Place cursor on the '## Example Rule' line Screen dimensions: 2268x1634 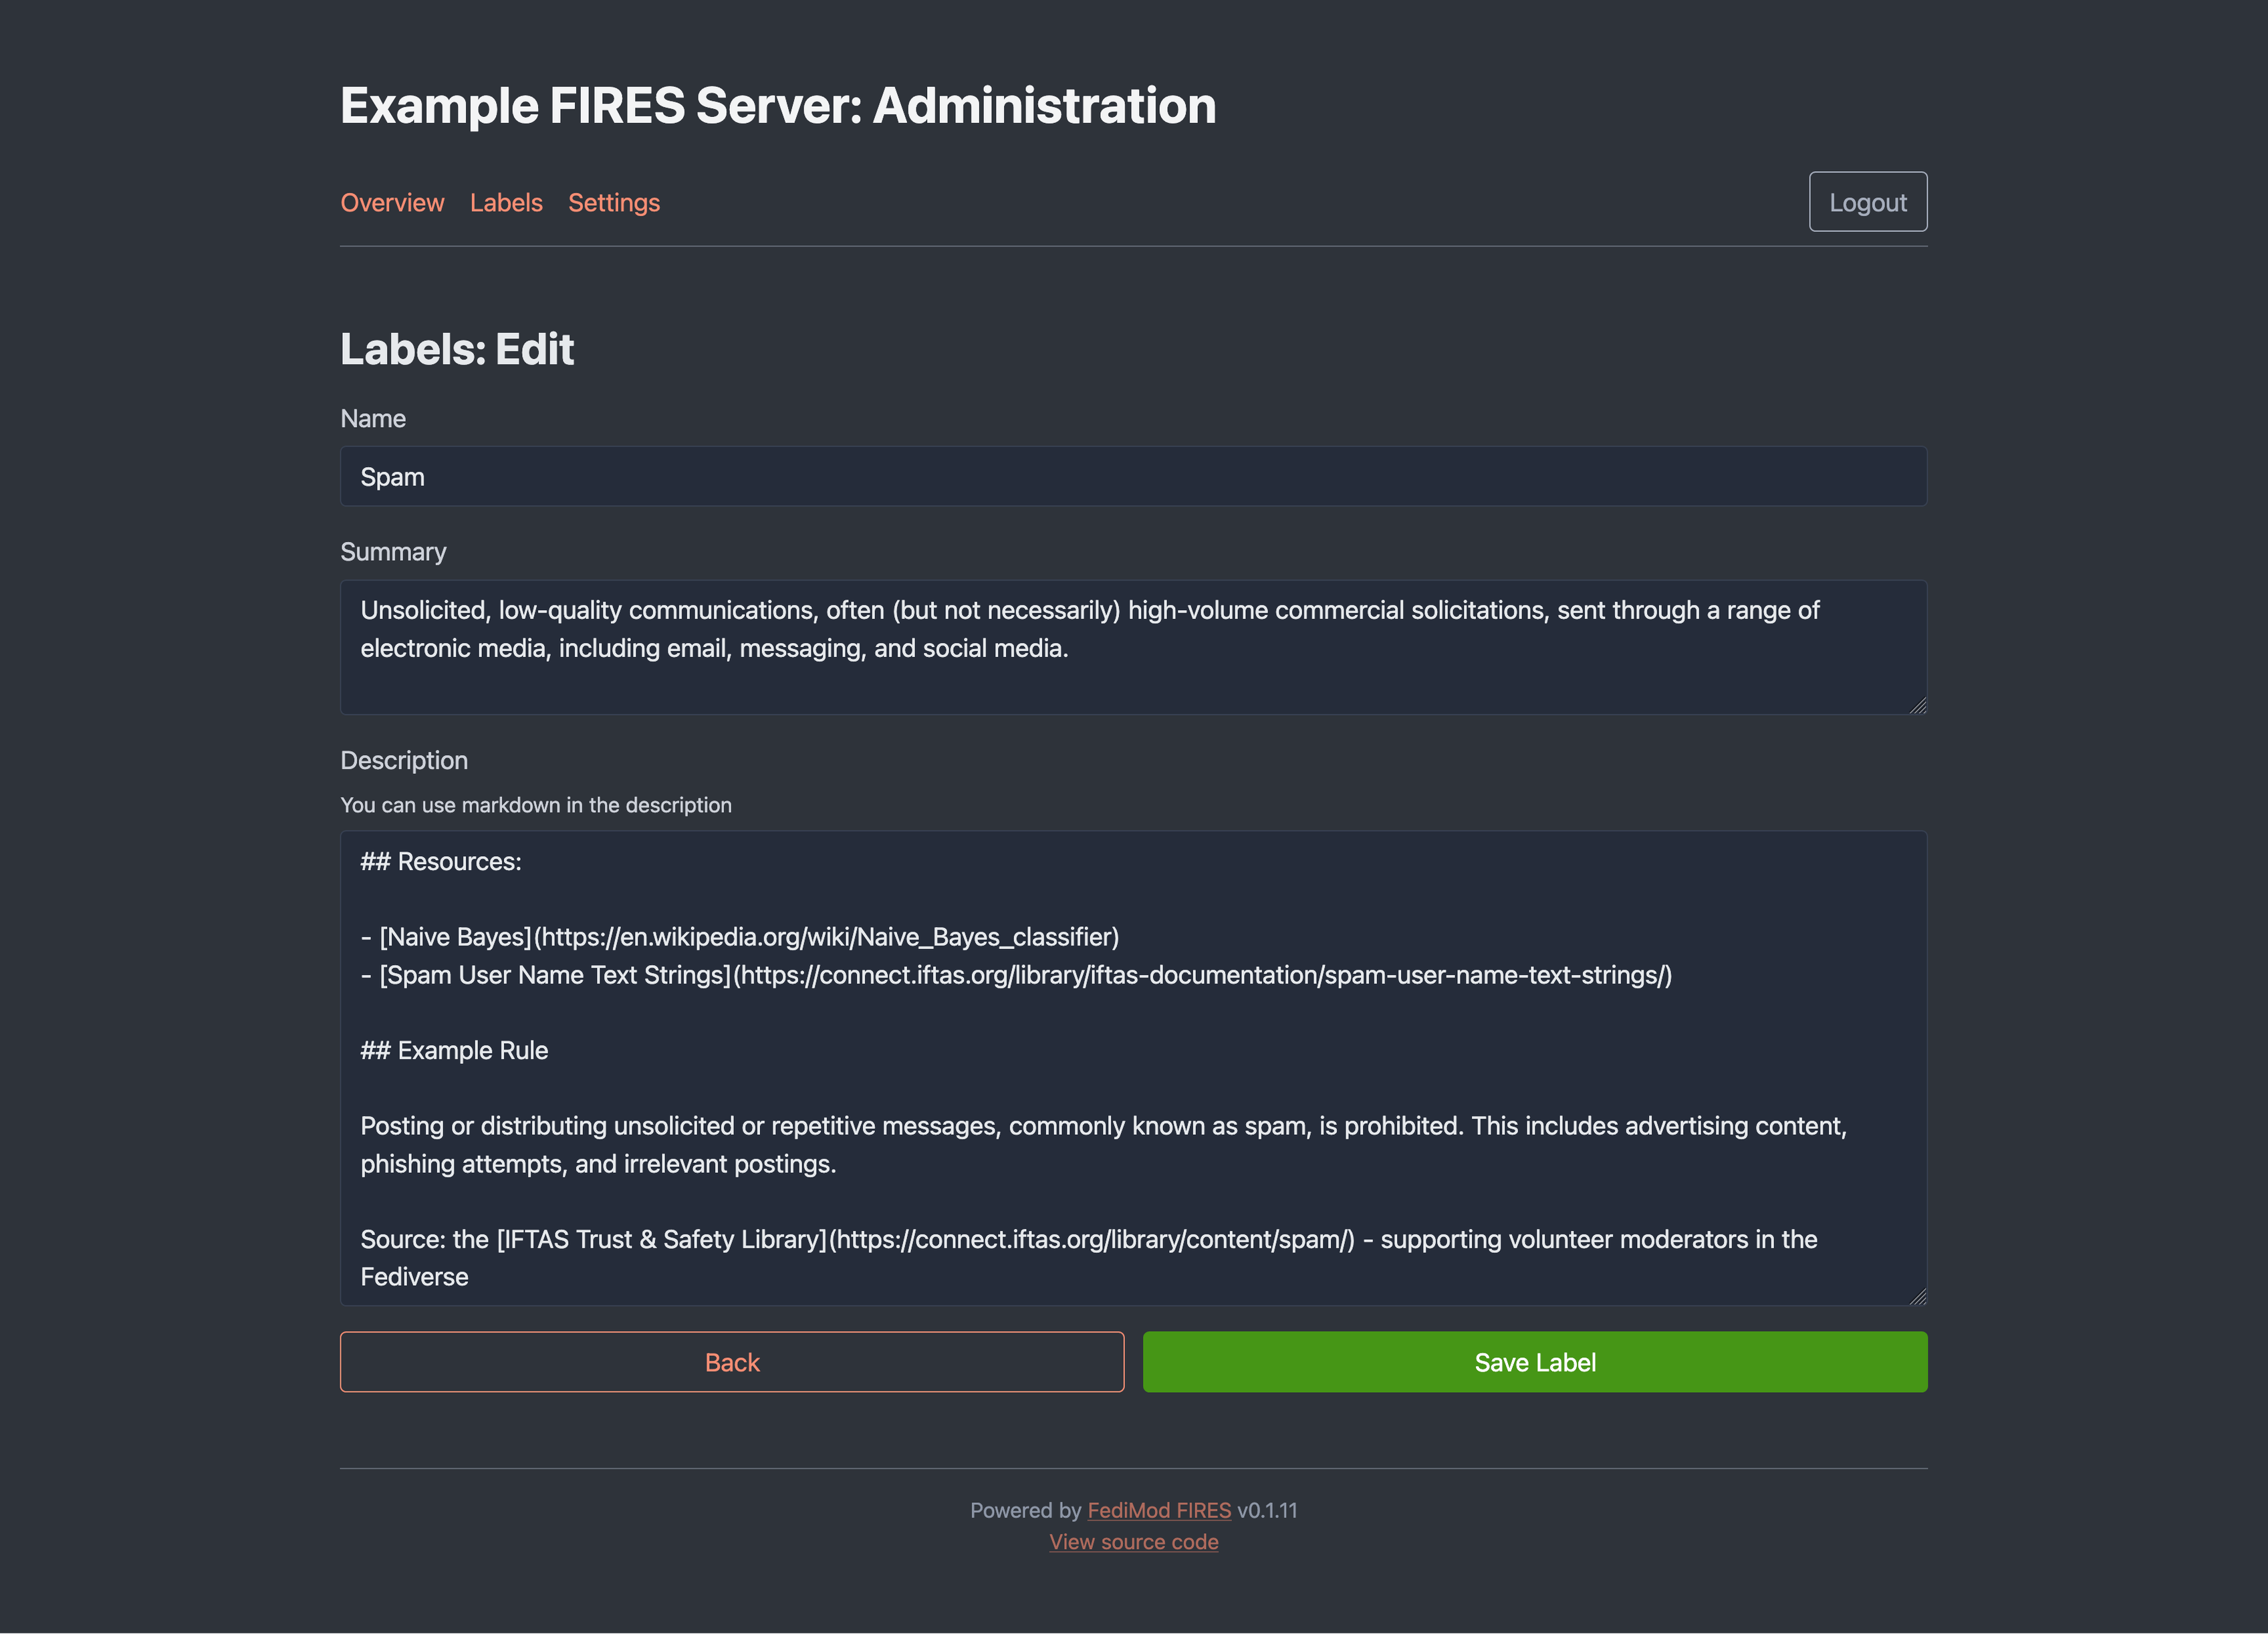[x=455, y=1051]
